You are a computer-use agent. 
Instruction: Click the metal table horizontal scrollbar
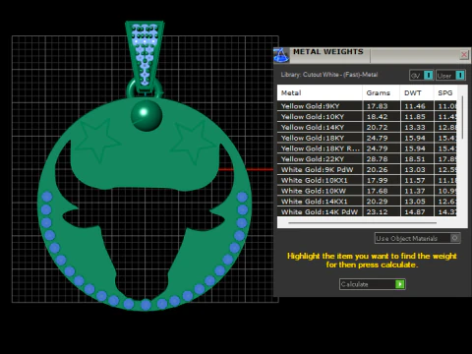(362, 223)
